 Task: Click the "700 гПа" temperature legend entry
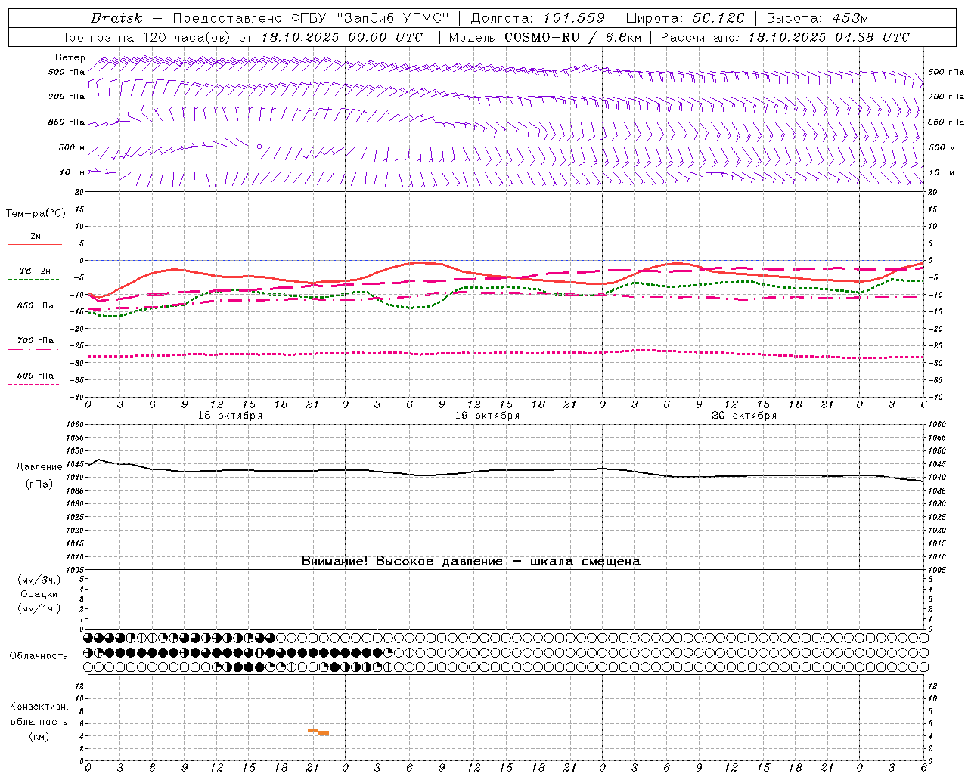tap(36, 340)
